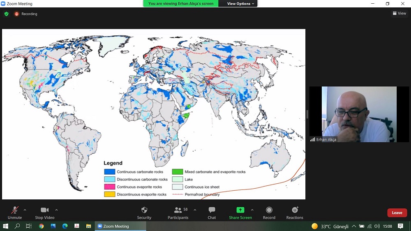Screen dimensions: 411x231
Task: Open the Wi-Fi network tray icon
Action: (369, 226)
